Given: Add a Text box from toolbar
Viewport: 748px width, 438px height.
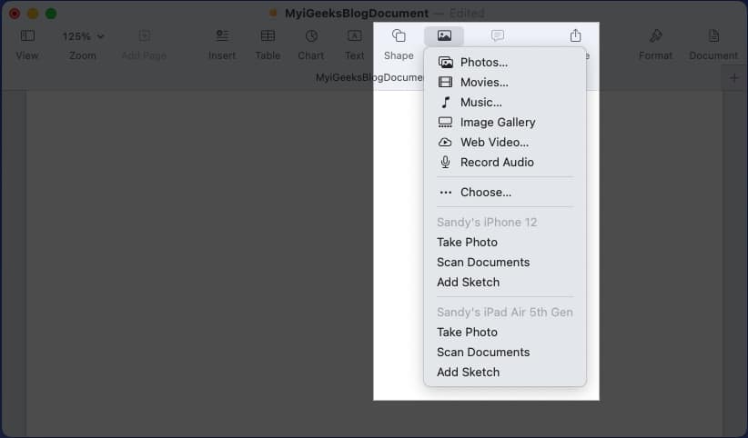Looking at the screenshot, I should click(355, 35).
